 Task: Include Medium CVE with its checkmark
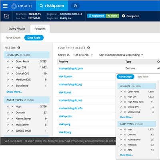[8, 80]
